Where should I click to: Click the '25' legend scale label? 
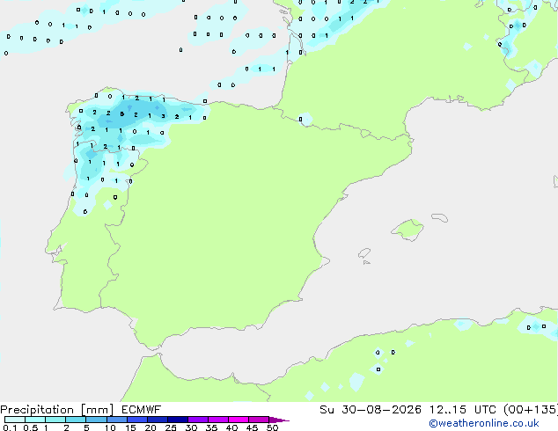click(x=171, y=427)
